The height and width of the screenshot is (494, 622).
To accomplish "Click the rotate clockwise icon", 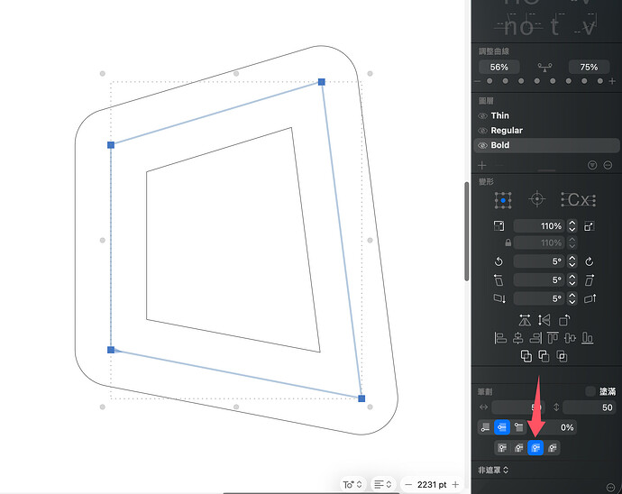I will point(589,261).
